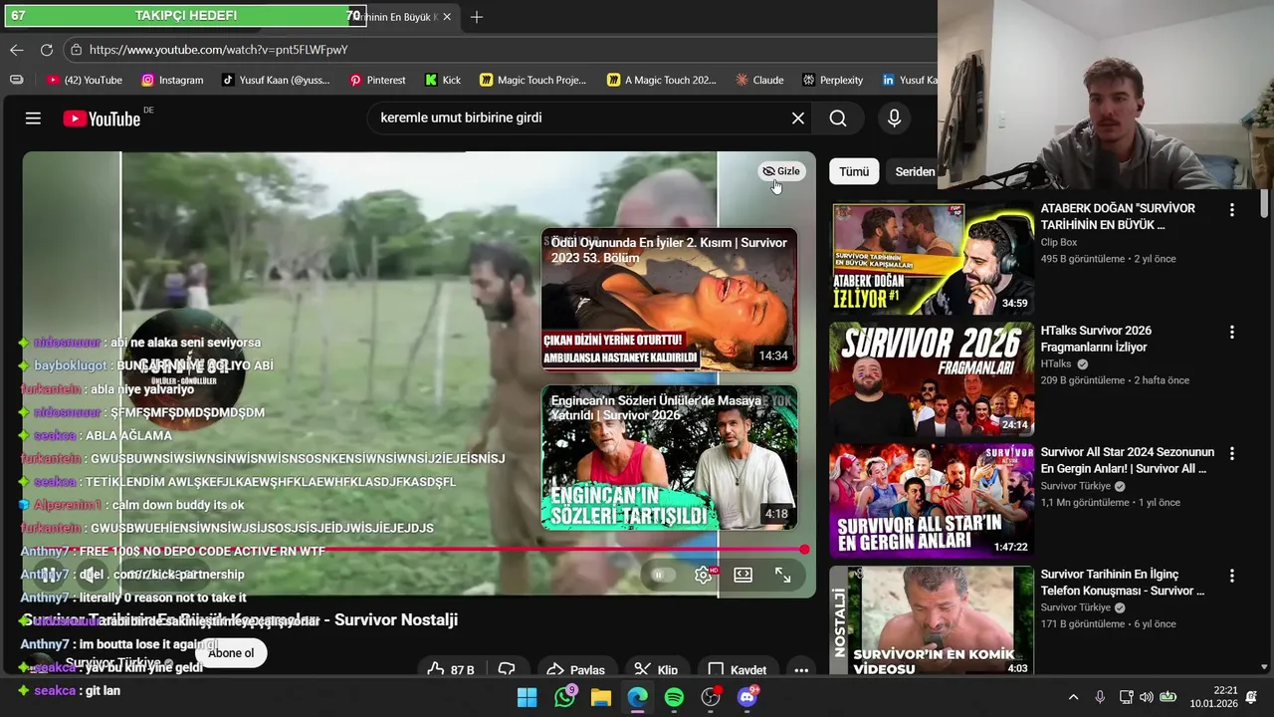This screenshot has height=717, width=1274.
Task: Open Survivor All Star'ın En Gergin thumbnail
Action: (x=932, y=501)
